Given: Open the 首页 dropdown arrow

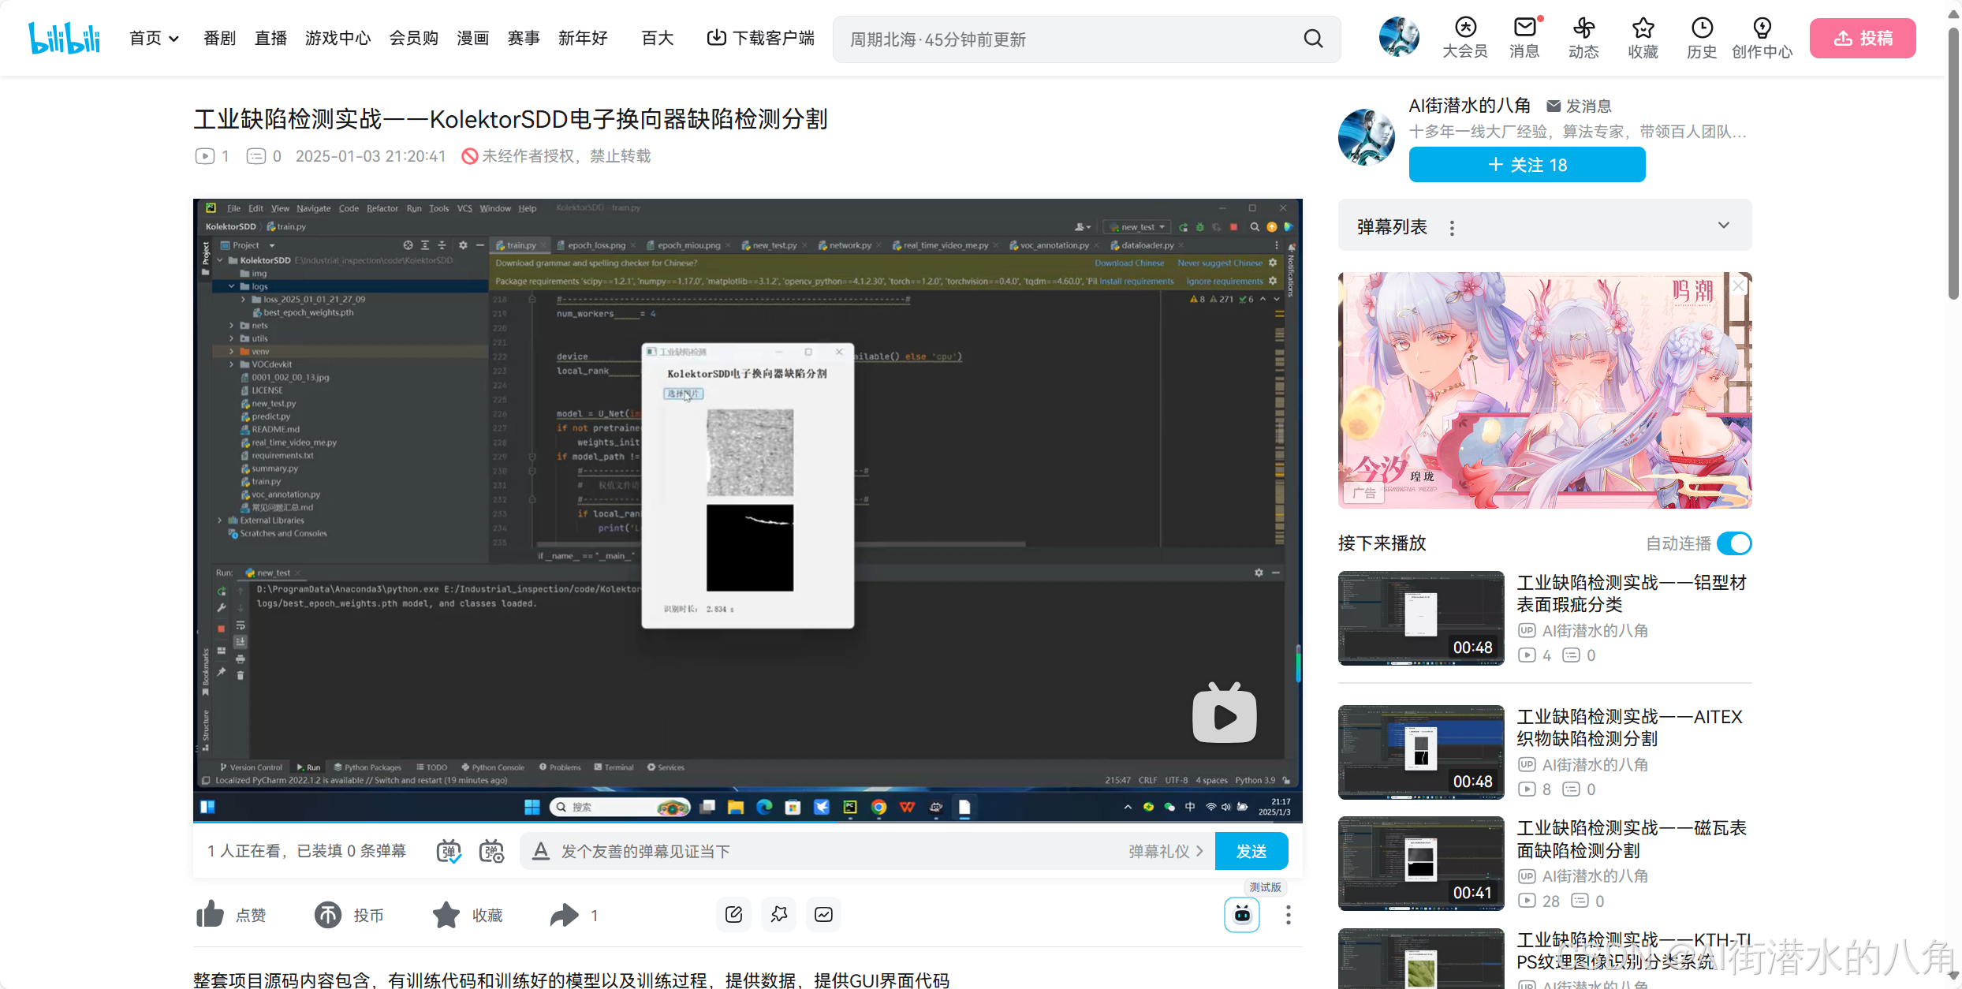Looking at the screenshot, I should click(174, 39).
